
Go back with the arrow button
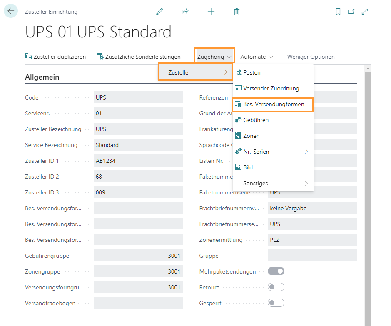click(11, 11)
